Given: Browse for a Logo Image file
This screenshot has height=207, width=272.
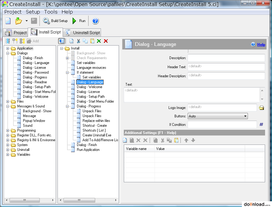Looking at the screenshot, I should (261, 108).
